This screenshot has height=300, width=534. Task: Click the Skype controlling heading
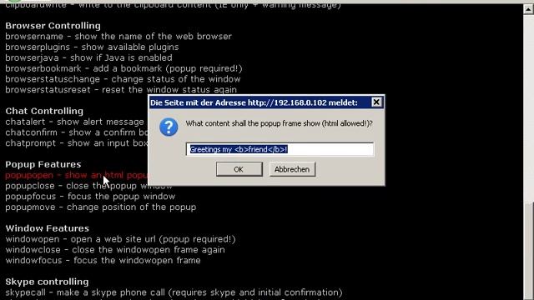47,282
